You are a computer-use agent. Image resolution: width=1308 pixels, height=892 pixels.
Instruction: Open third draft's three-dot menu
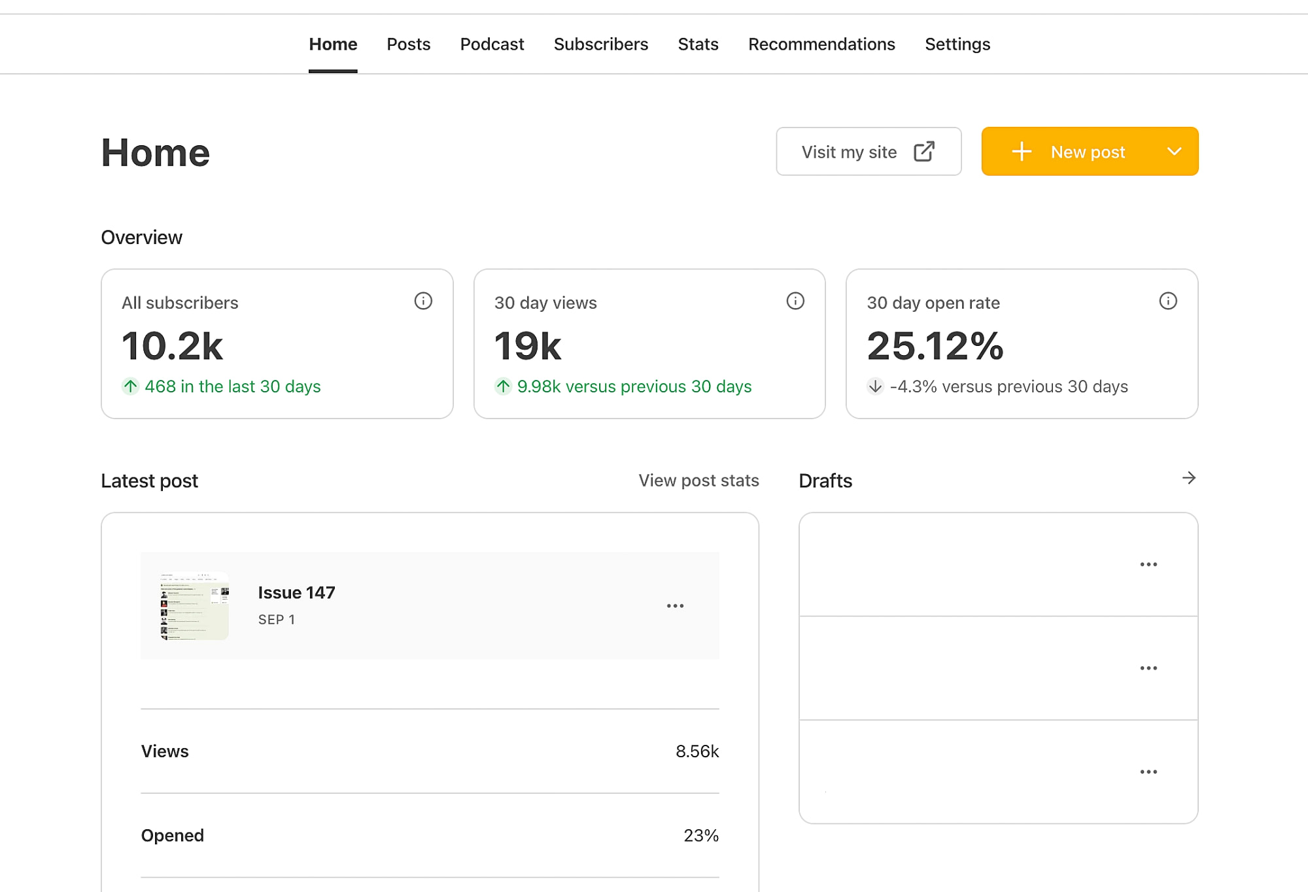1148,772
